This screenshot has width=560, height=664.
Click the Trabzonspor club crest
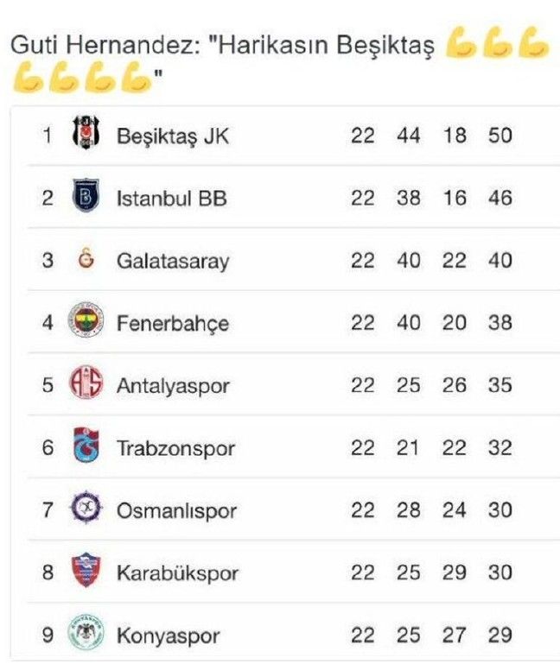(86, 446)
